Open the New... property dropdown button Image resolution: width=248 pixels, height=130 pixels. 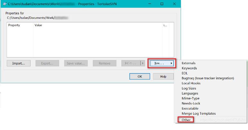[x=162, y=63]
